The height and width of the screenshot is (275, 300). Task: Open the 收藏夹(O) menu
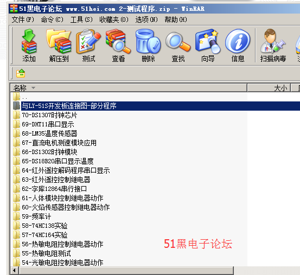(114, 20)
